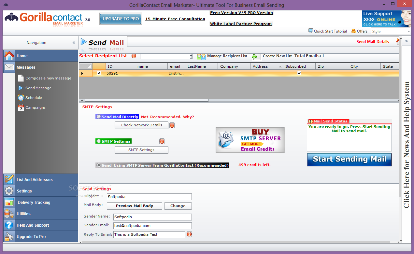
Task: Click into the Subject field
Action: (x=149, y=197)
